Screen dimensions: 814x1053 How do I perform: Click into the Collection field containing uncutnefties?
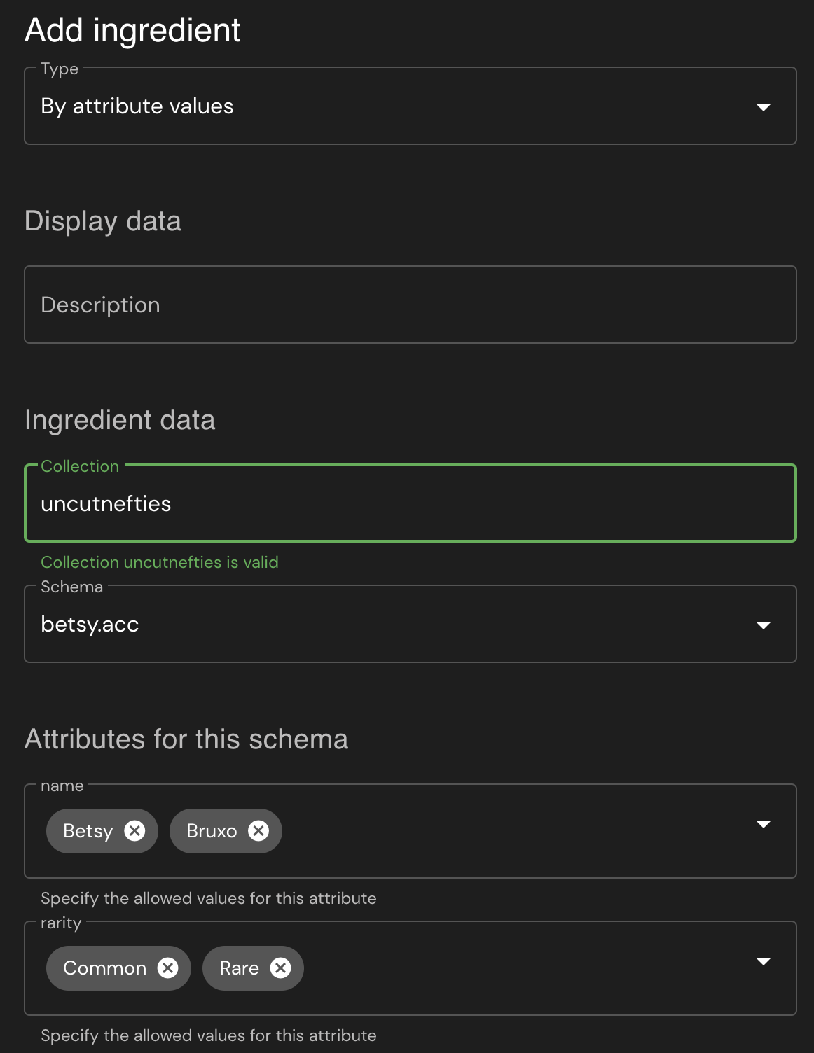[410, 504]
